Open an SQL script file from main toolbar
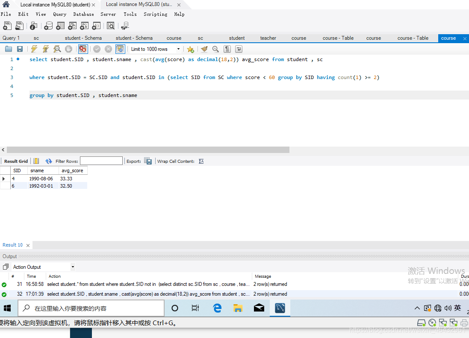 [19, 26]
